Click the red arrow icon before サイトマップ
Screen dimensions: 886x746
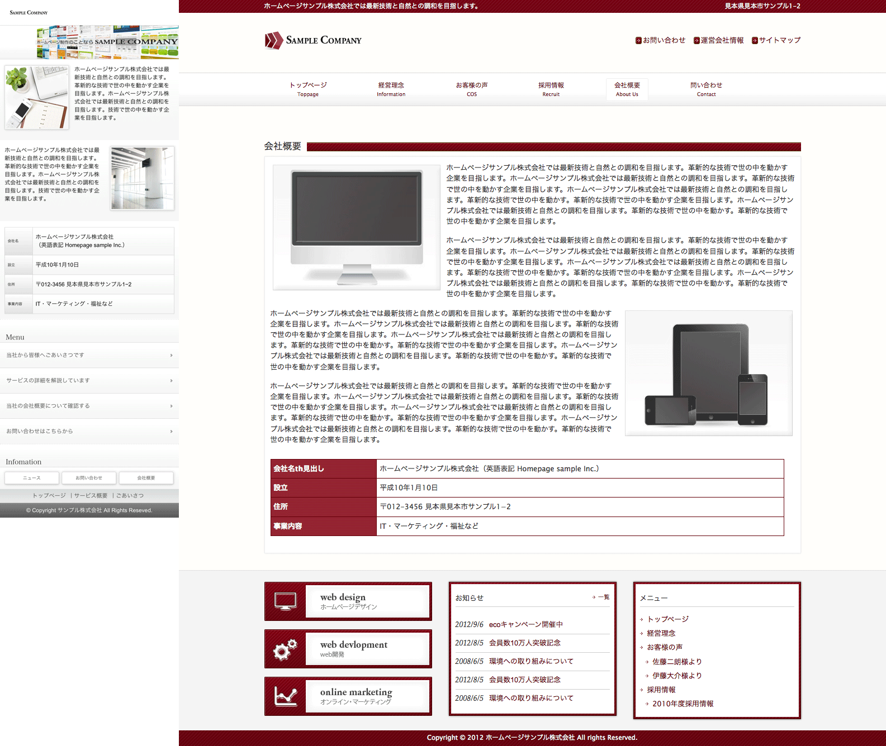coord(755,41)
